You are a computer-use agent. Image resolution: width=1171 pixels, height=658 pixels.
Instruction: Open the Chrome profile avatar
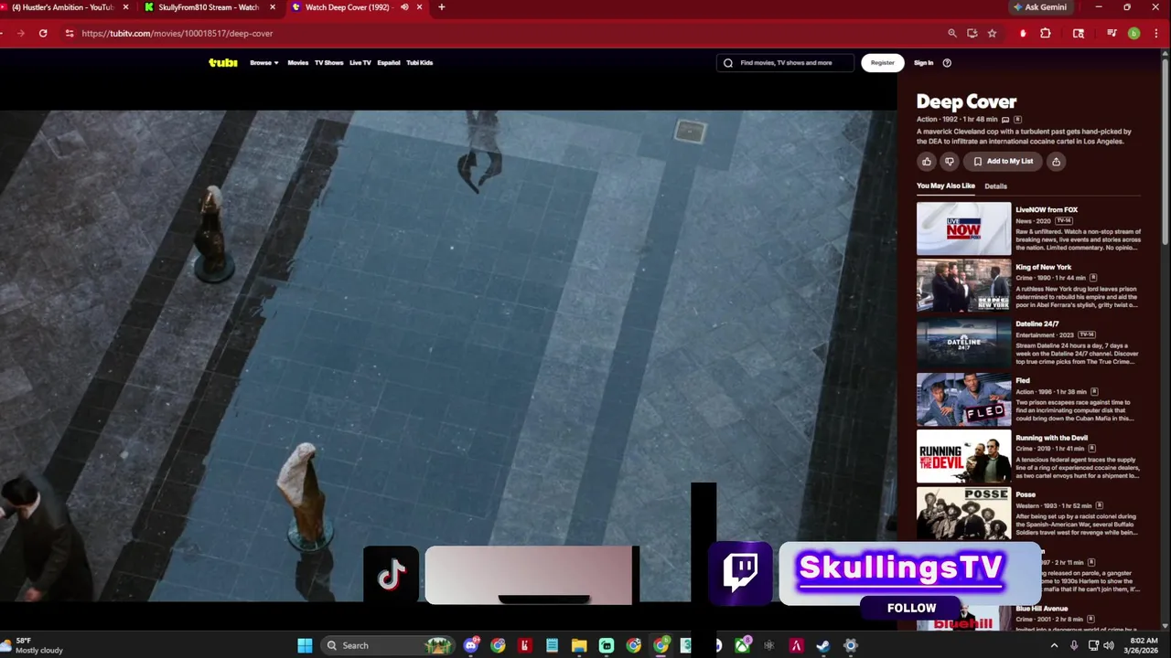coord(1133,33)
